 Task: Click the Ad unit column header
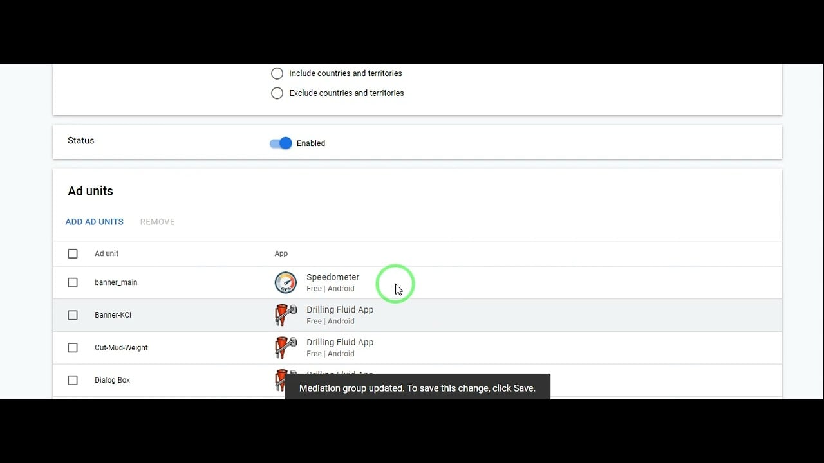107,253
